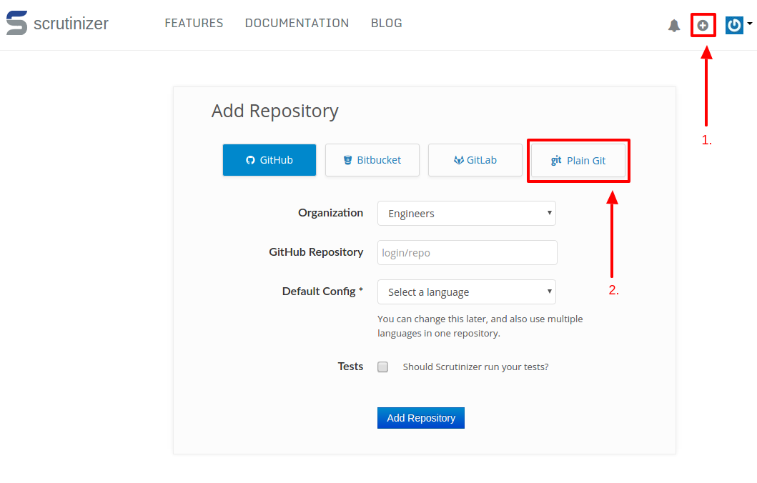
Task: Click the Scrutinizer logo icon
Action: (x=16, y=23)
